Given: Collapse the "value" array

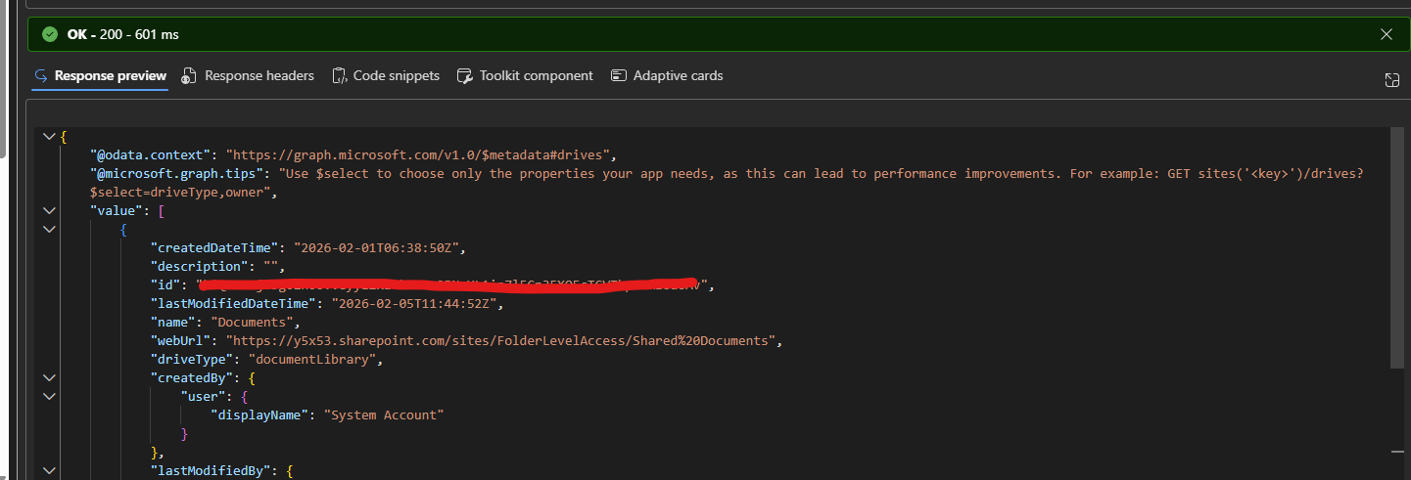Looking at the screenshot, I should pos(49,210).
